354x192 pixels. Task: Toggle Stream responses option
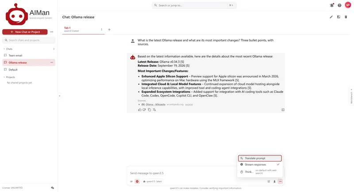[260, 165]
